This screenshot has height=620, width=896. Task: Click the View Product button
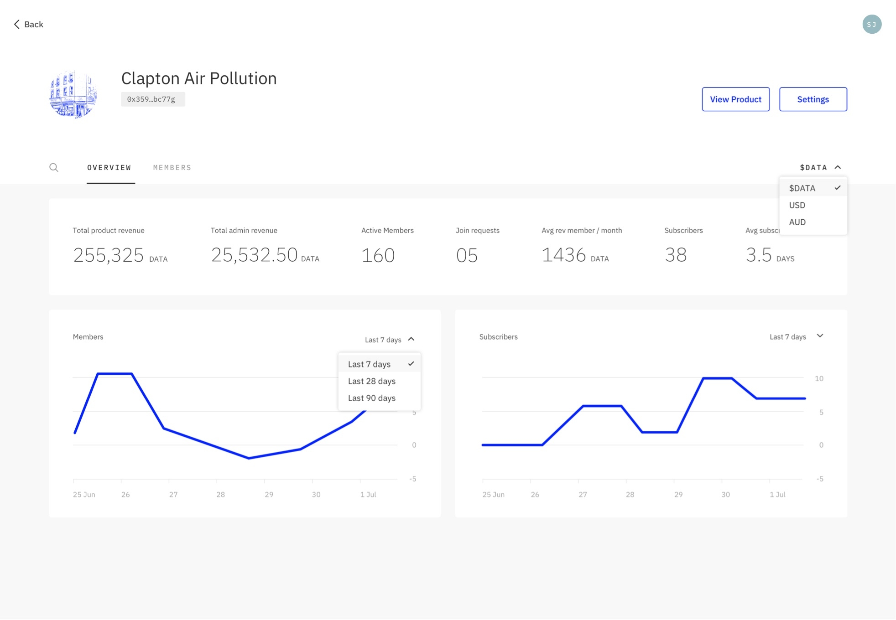tap(735, 99)
